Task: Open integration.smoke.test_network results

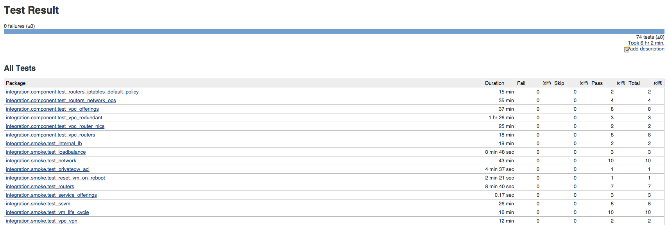Action: (x=41, y=160)
